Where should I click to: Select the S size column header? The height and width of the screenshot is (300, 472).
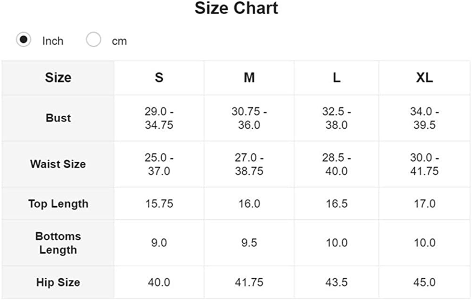[x=159, y=78]
